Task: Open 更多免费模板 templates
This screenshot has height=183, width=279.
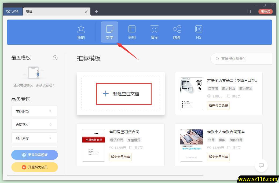Action: point(34,155)
